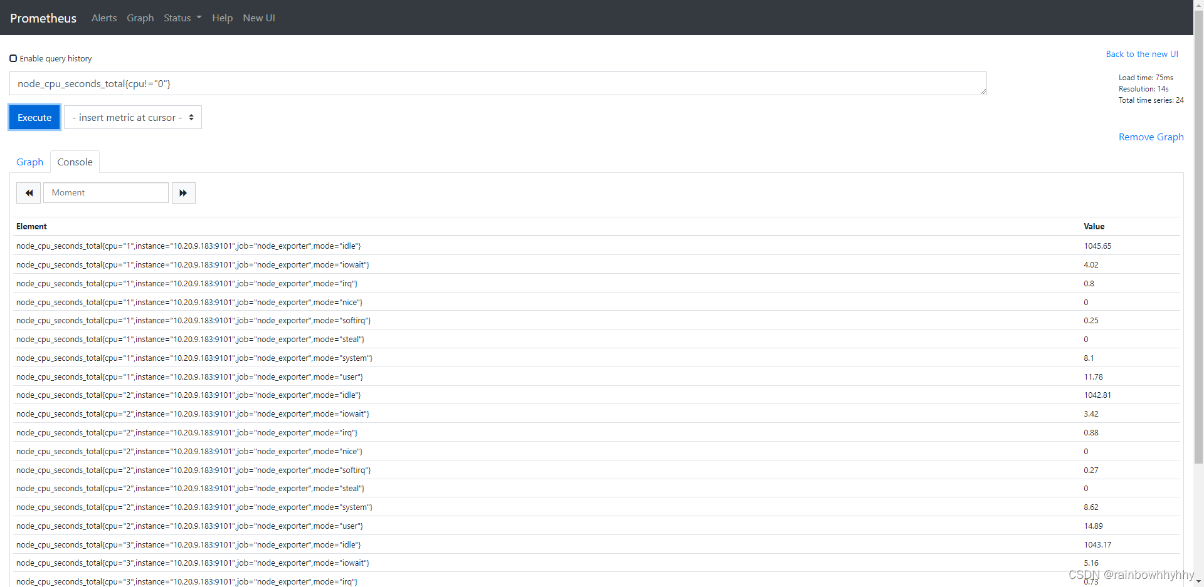
Task: Select the cpu="3" mode="idle" element
Action: (x=189, y=544)
